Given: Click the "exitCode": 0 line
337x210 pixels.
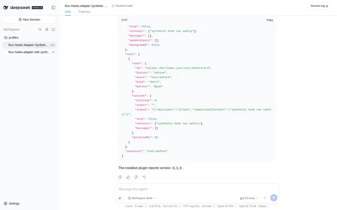Looking at the screenshot, I should point(146,100).
